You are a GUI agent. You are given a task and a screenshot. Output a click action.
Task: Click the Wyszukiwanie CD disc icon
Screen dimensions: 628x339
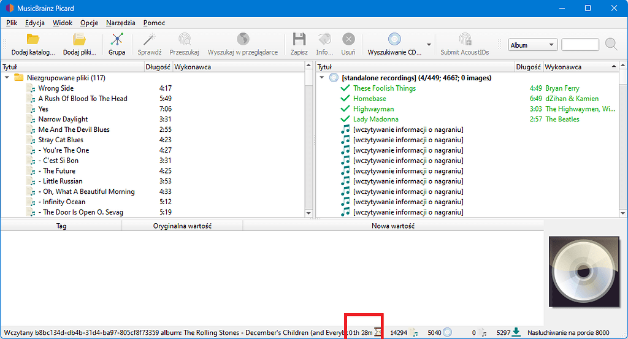[x=394, y=39]
